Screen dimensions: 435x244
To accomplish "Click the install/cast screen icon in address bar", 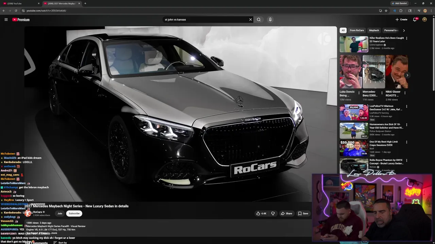I will [x=380, y=11].
